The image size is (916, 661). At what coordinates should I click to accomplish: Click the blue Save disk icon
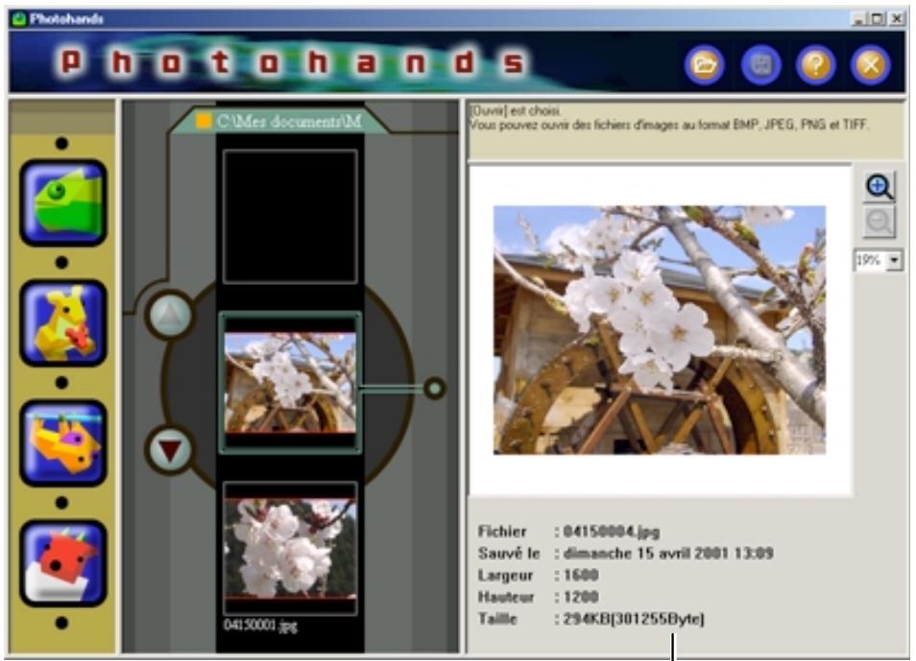tap(760, 64)
